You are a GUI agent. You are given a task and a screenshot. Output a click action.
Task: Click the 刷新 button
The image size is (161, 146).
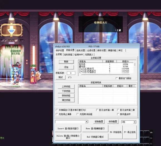(66, 62)
